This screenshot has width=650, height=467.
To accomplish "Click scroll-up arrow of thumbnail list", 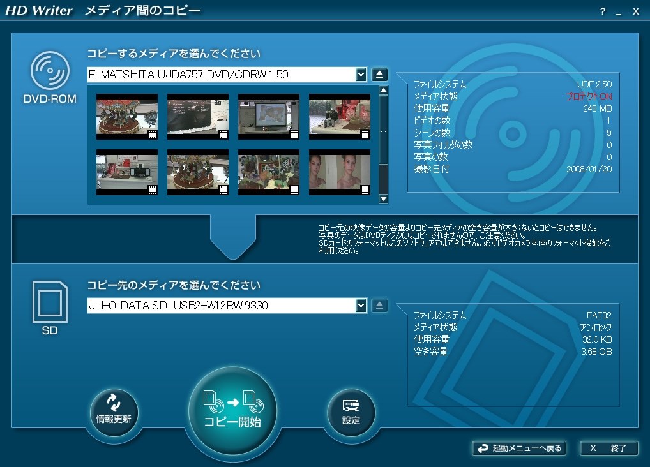I will [384, 91].
